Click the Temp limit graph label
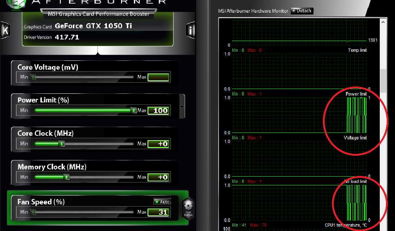 (x=357, y=50)
